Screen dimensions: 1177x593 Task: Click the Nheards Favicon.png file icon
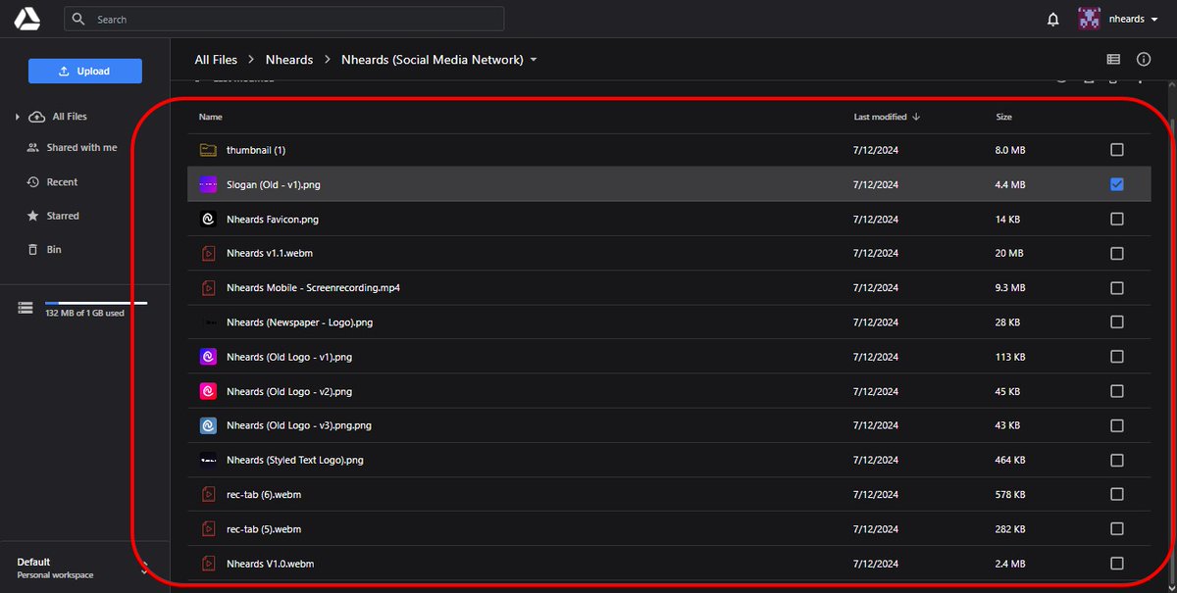tap(207, 220)
